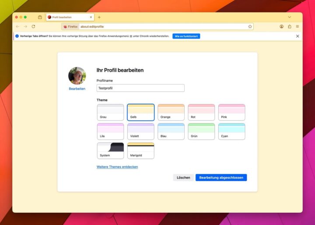Open a new tab with plus icon
This screenshot has height=225, width=315.
[x=99, y=17]
